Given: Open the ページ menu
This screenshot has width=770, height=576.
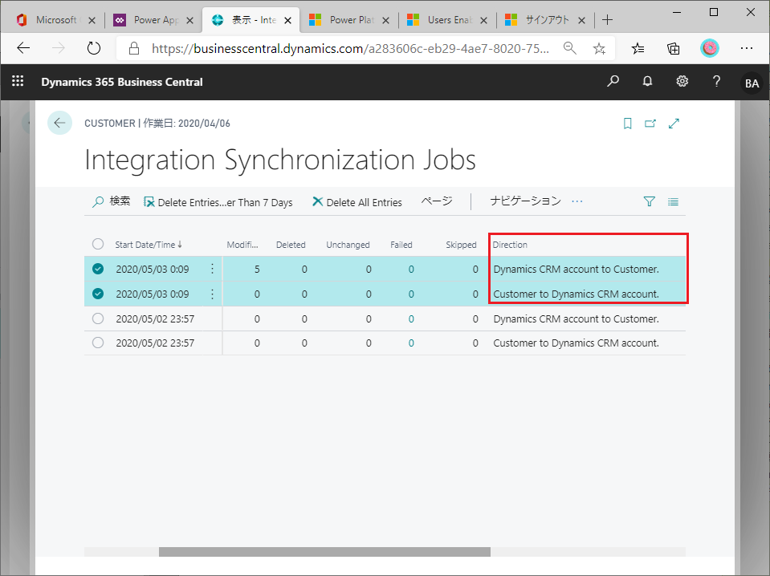Looking at the screenshot, I should [x=437, y=201].
